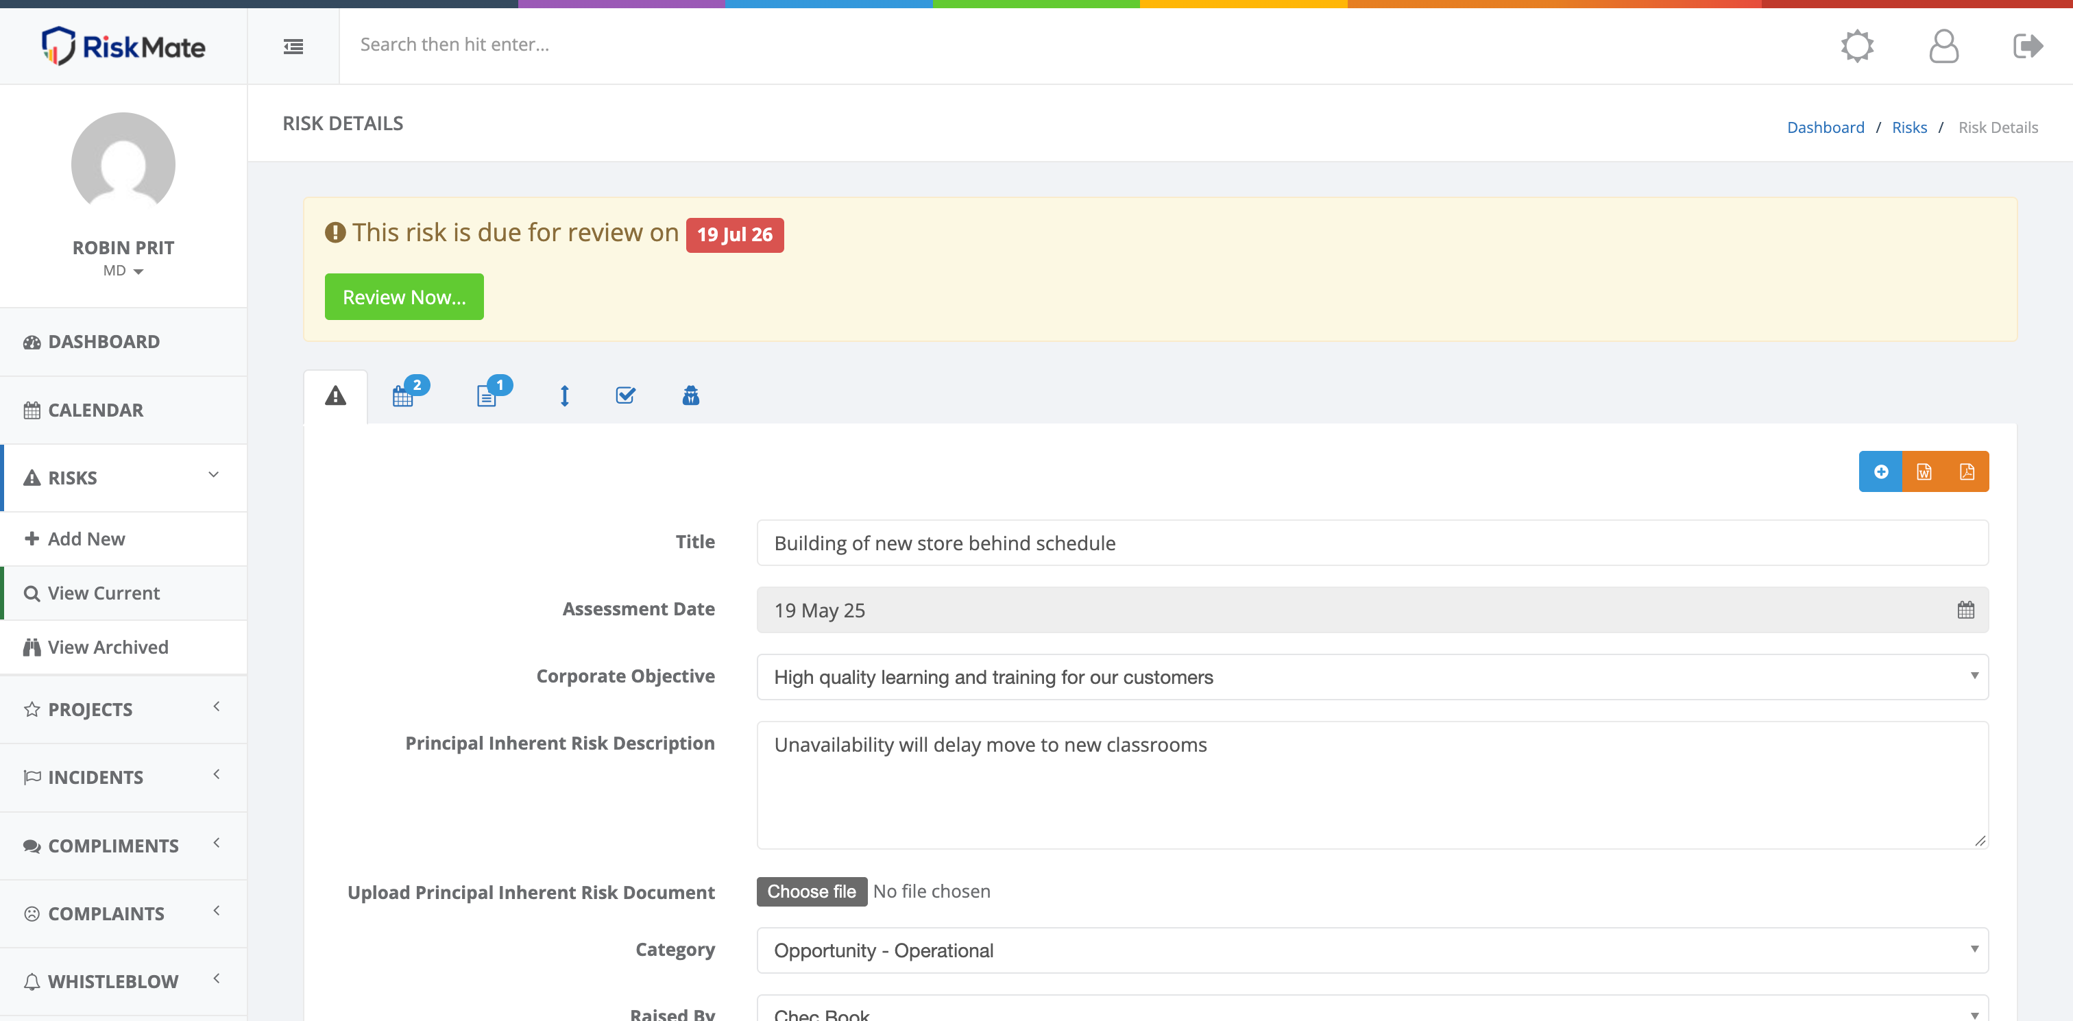2073x1021 pixels.
Task: Open Dashboard in the sidebar
Action: coord(123,342)
